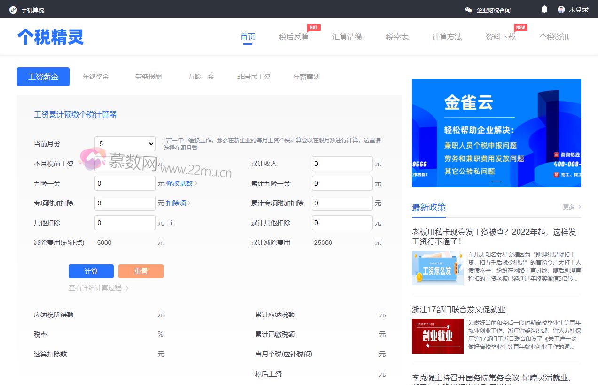Click the HOT badge on 税后反算
This screenshot has height=385, width=598.
(x=314, y=27)
